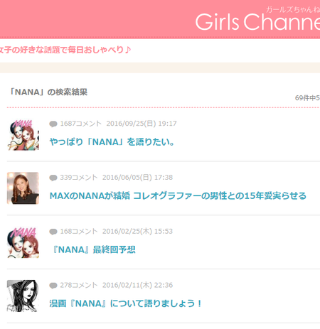Open thread MAXのNANAが結婚 コレオグラファー
The height and width of the screenshot is (329, 320).
pos(178,196)
